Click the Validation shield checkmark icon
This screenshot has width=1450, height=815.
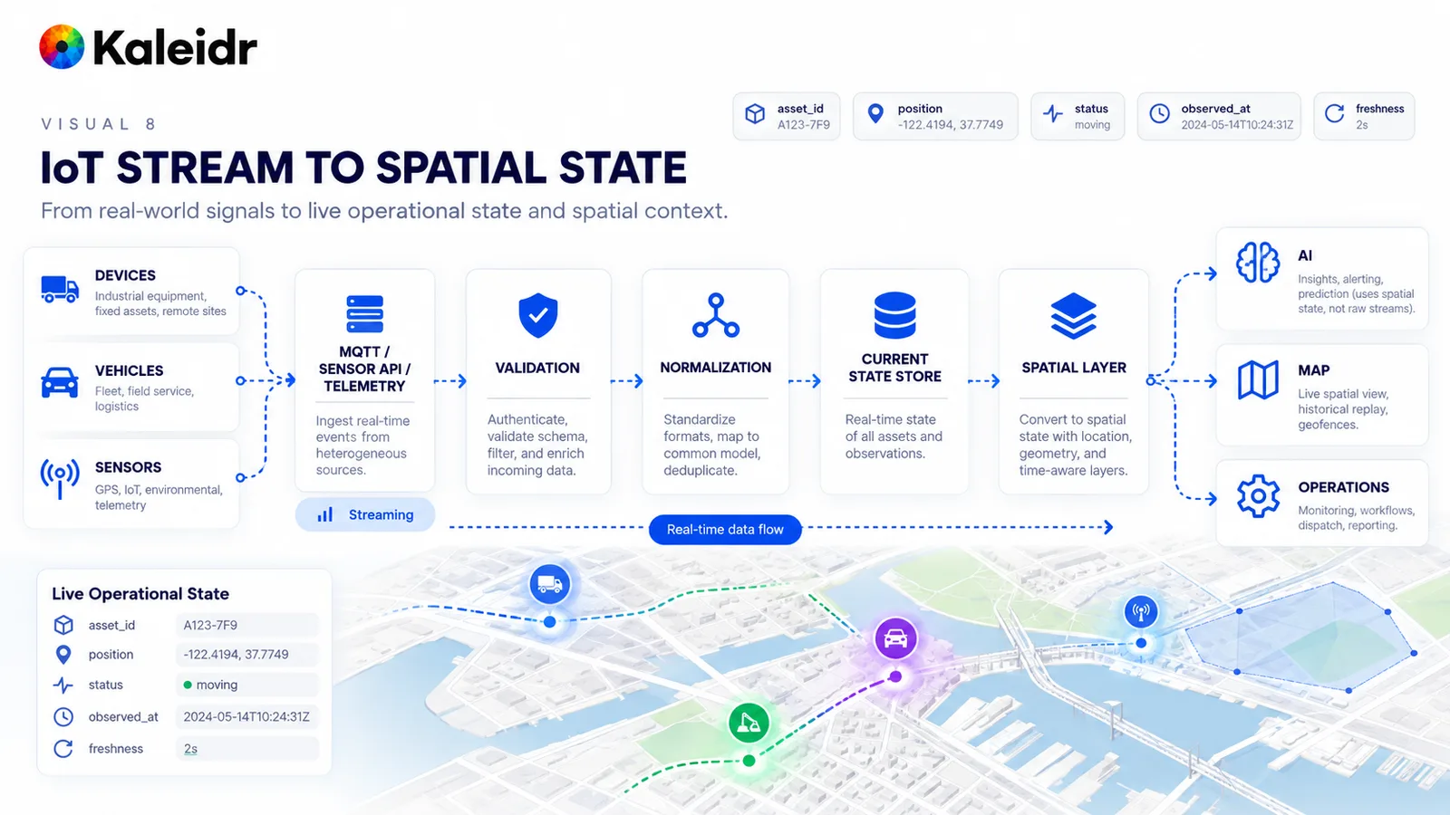[x=538, y=314]
